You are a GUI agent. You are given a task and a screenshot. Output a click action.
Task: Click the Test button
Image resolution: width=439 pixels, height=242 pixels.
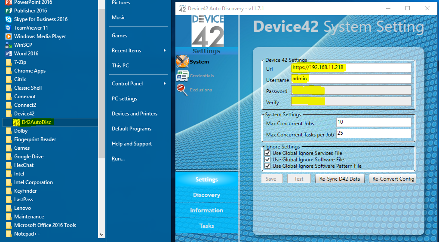(x=299, y=179)
